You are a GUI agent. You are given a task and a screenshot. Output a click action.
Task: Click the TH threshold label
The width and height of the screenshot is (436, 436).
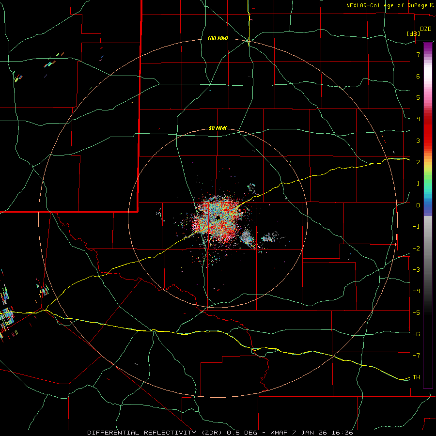coord(416,377)
